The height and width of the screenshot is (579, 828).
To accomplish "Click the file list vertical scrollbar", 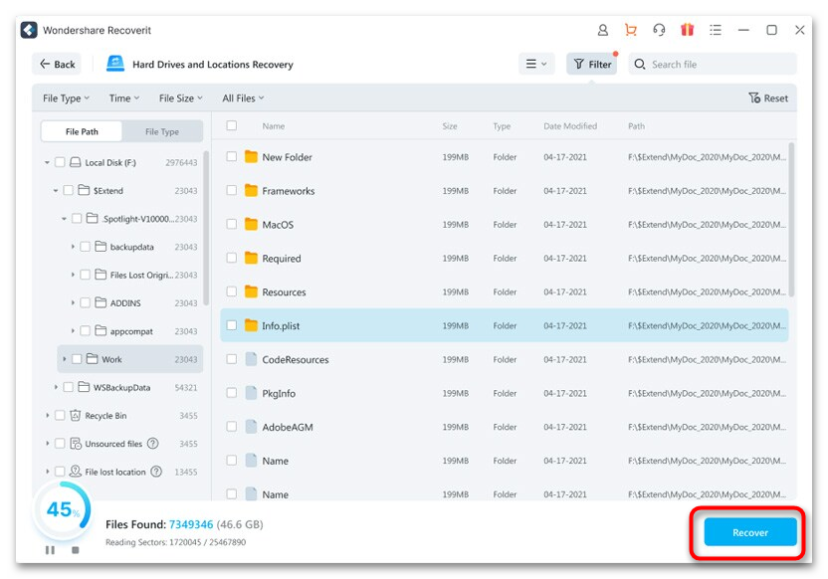I will (791, 219).
